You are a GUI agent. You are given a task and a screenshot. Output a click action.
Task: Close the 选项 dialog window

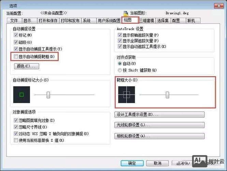(x=219, y=6)
